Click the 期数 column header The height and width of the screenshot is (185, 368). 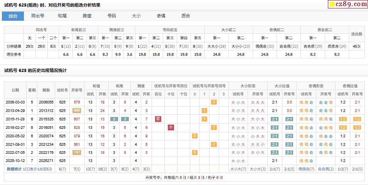[46, 90]
